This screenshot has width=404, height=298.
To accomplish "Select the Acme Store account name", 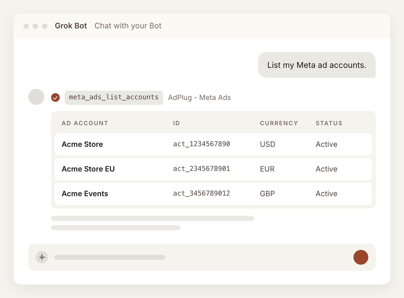I will [x=82, y=144].
